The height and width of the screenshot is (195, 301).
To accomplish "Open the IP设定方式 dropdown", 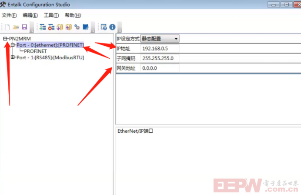I will 160,39.
